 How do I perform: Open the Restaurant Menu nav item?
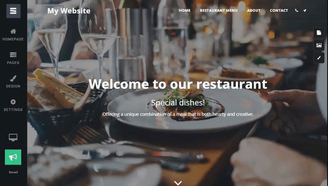click(219, 11)
